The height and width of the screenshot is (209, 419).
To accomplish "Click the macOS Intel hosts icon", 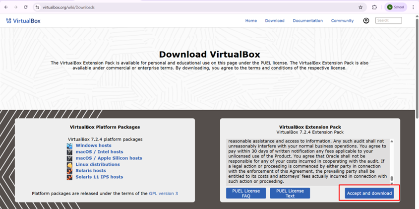I will pyautogui.click(x=69, y=152).
